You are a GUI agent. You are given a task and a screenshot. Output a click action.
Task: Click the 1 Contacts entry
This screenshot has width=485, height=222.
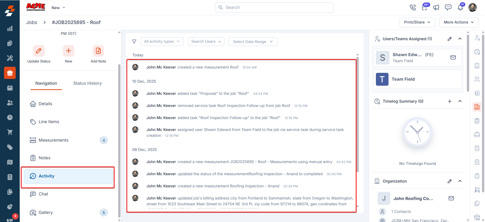point(401,212)
